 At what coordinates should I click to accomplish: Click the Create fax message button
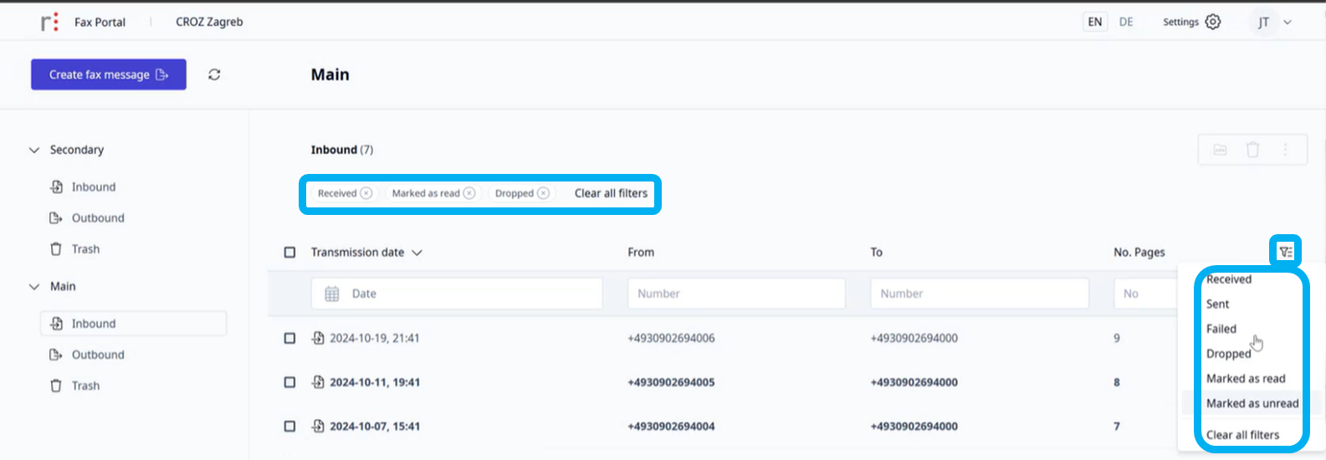tap(109, 74)
